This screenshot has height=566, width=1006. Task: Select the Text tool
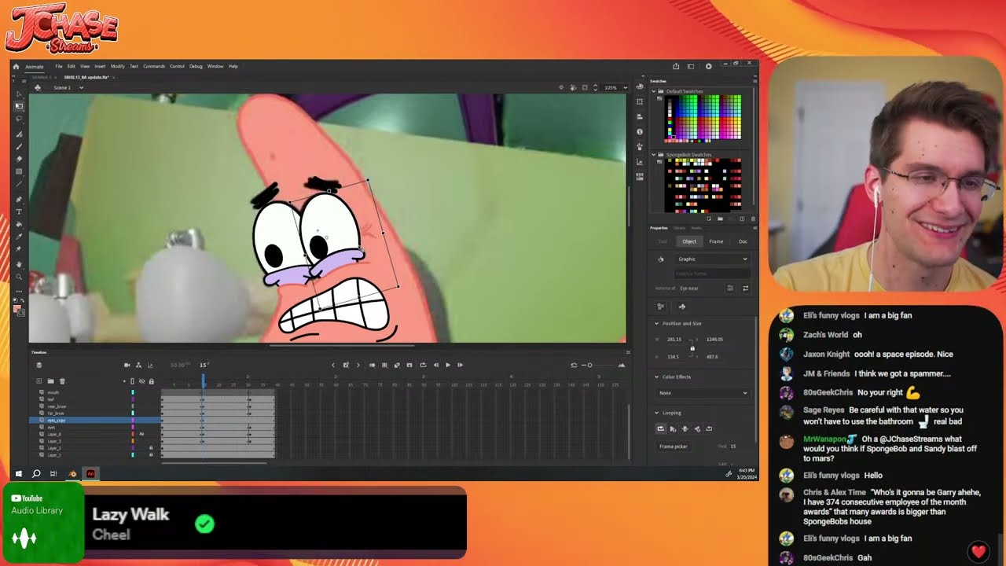click(x=19, y=212)
